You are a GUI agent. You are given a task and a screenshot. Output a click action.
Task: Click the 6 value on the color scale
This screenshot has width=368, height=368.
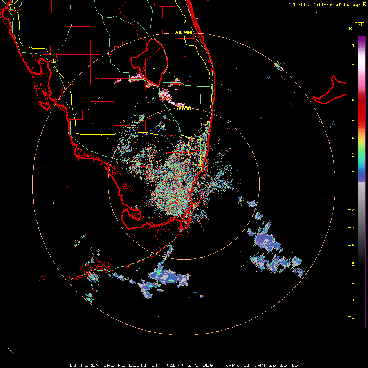point(353,64)
